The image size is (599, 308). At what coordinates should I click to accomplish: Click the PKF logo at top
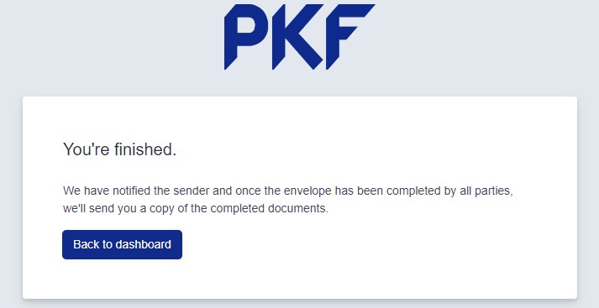coord(299,37)
